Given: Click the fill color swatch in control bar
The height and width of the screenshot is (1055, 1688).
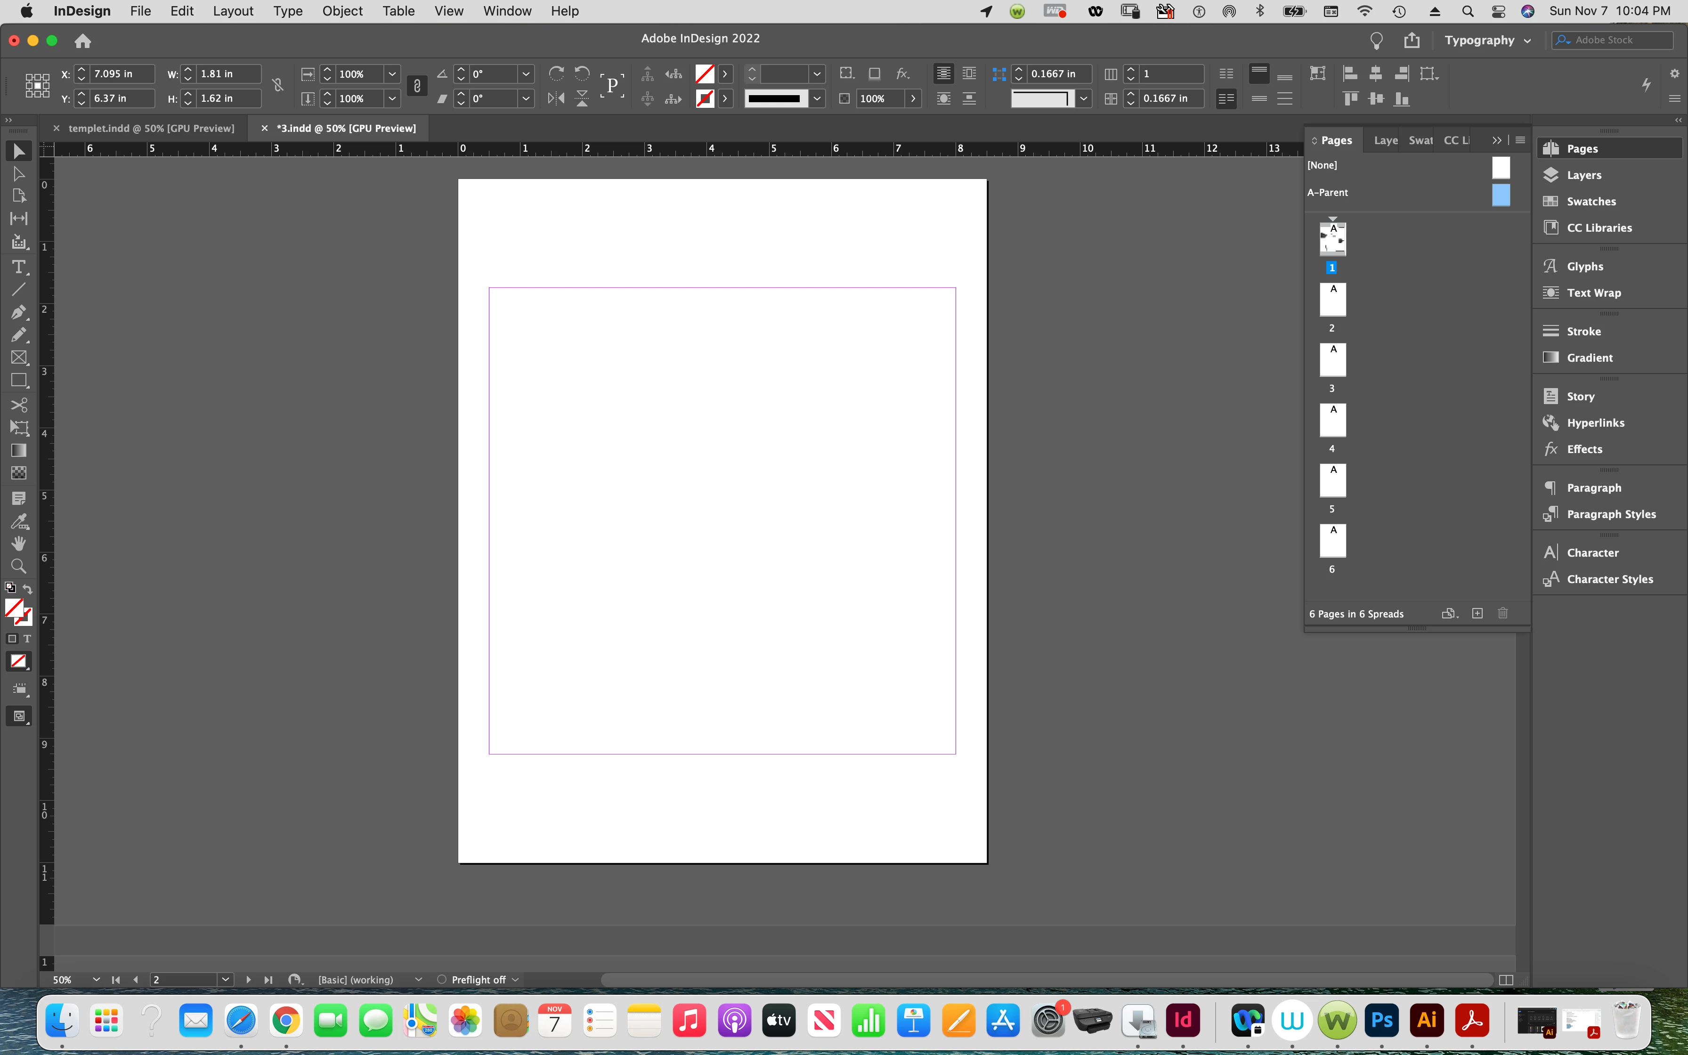Looking at the screenshot, I should [x=705, y=74].
